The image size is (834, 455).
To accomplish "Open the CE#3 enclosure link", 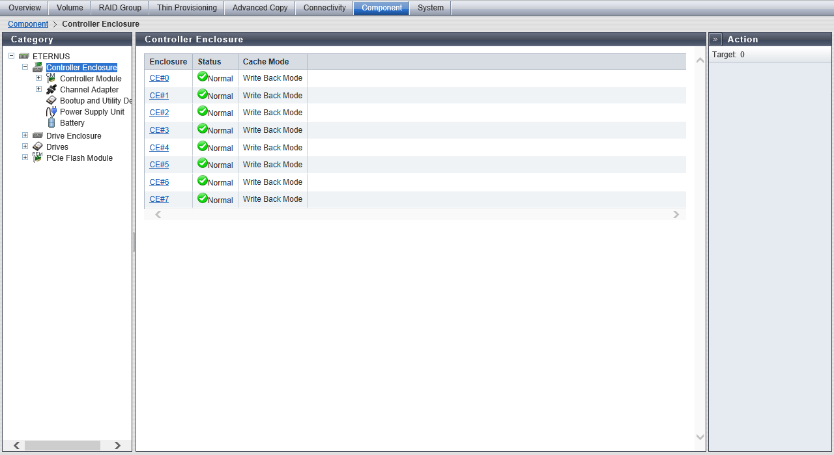I will [159, 130].
